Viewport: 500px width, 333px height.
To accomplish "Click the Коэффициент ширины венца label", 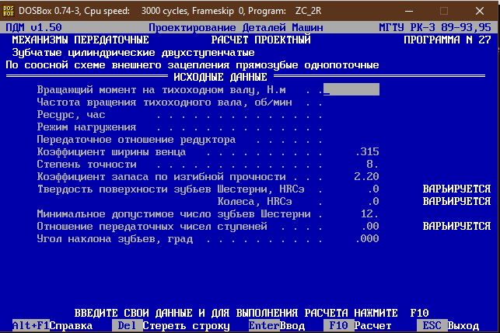I will (111, 152).
